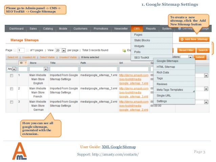Open the System menu
This screenshot has height=162, width=216.
tap(167, 29)
